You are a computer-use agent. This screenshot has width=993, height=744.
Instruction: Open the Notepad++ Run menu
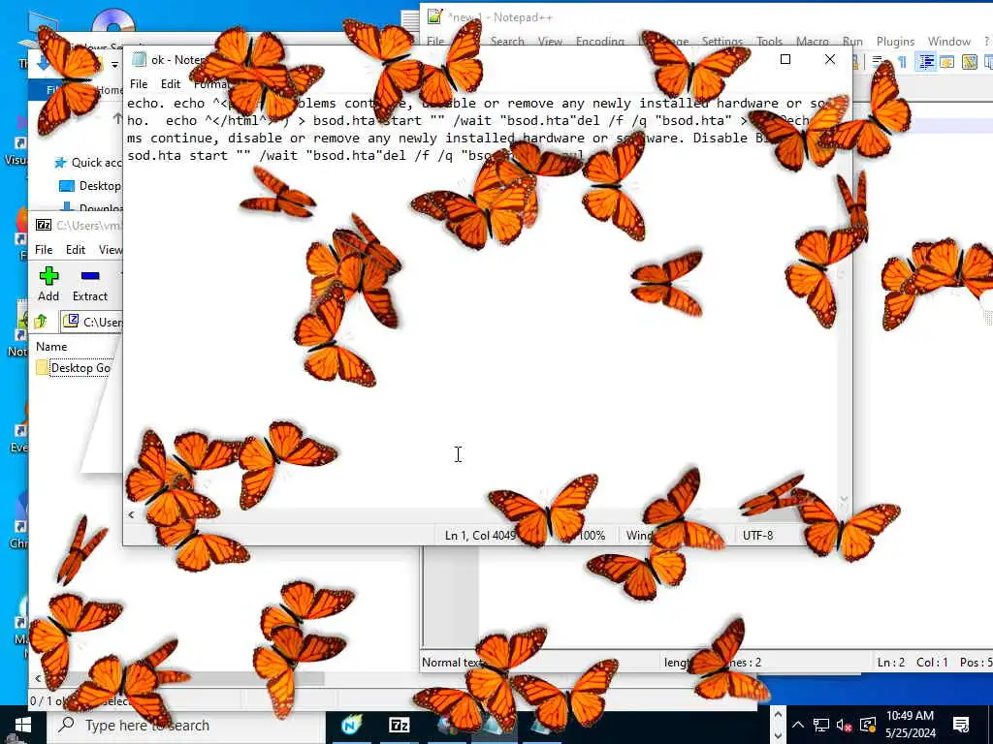852,41
